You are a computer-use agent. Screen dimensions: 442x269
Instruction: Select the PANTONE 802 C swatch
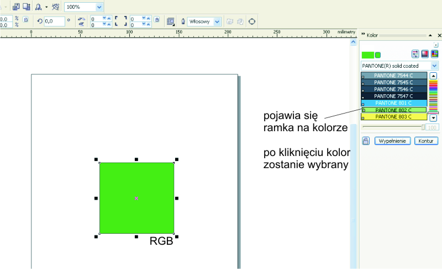[394, 110]
